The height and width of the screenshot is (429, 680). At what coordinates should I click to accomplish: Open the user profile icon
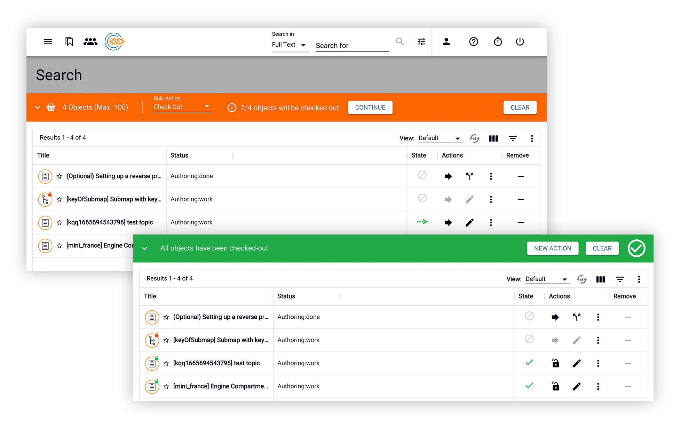tap(446, 42)
